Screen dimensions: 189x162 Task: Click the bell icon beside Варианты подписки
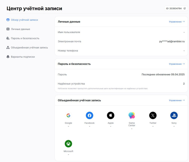pos(8,56)
